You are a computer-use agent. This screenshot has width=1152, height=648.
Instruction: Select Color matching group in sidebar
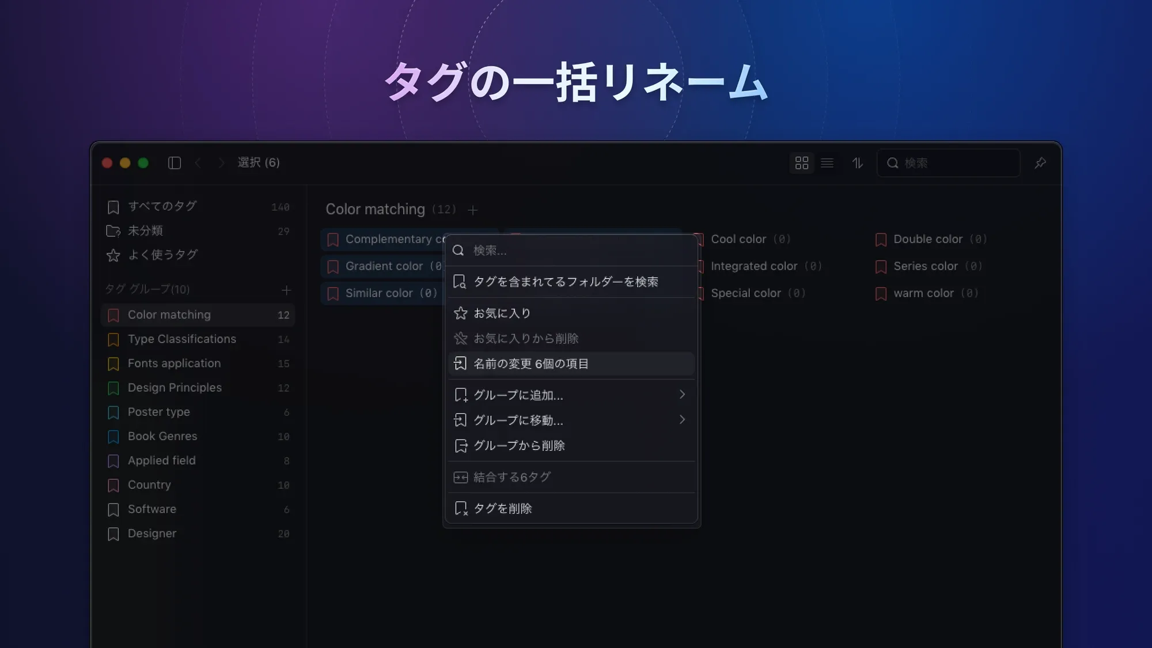point(198,315)
